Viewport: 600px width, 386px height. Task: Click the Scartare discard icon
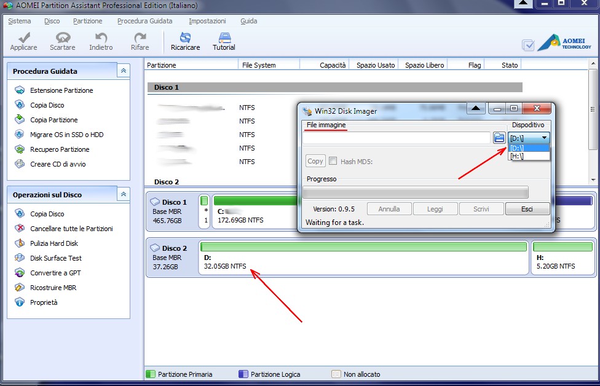click(x=62, y=38)
